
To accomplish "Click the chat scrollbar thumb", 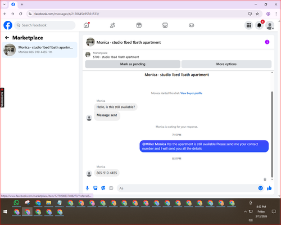I will click(272, 134).
